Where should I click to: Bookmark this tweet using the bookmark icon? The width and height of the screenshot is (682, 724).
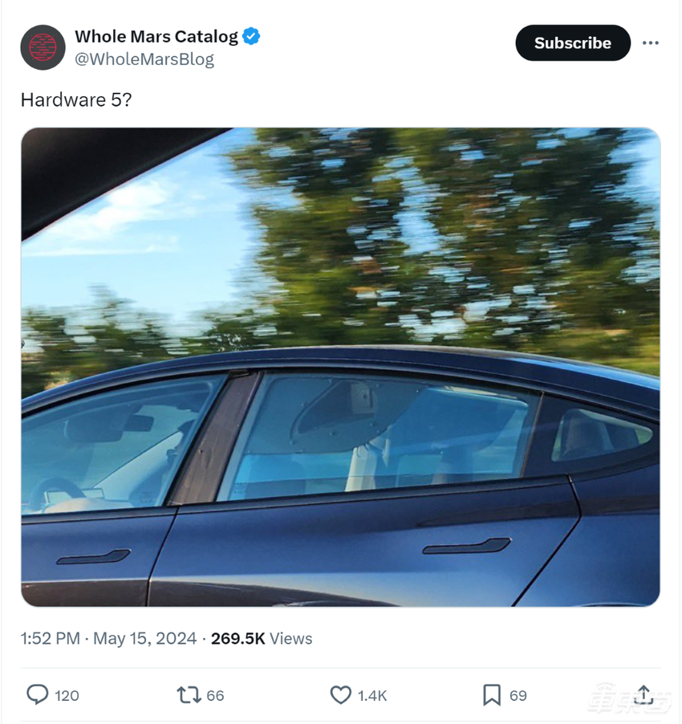click(x=492, y=694)
